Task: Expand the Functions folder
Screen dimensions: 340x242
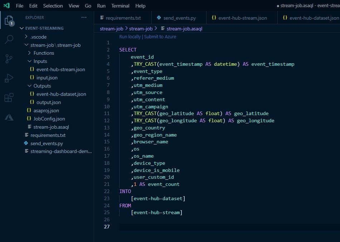Action: pyautogui.click(x=44, y=53)
